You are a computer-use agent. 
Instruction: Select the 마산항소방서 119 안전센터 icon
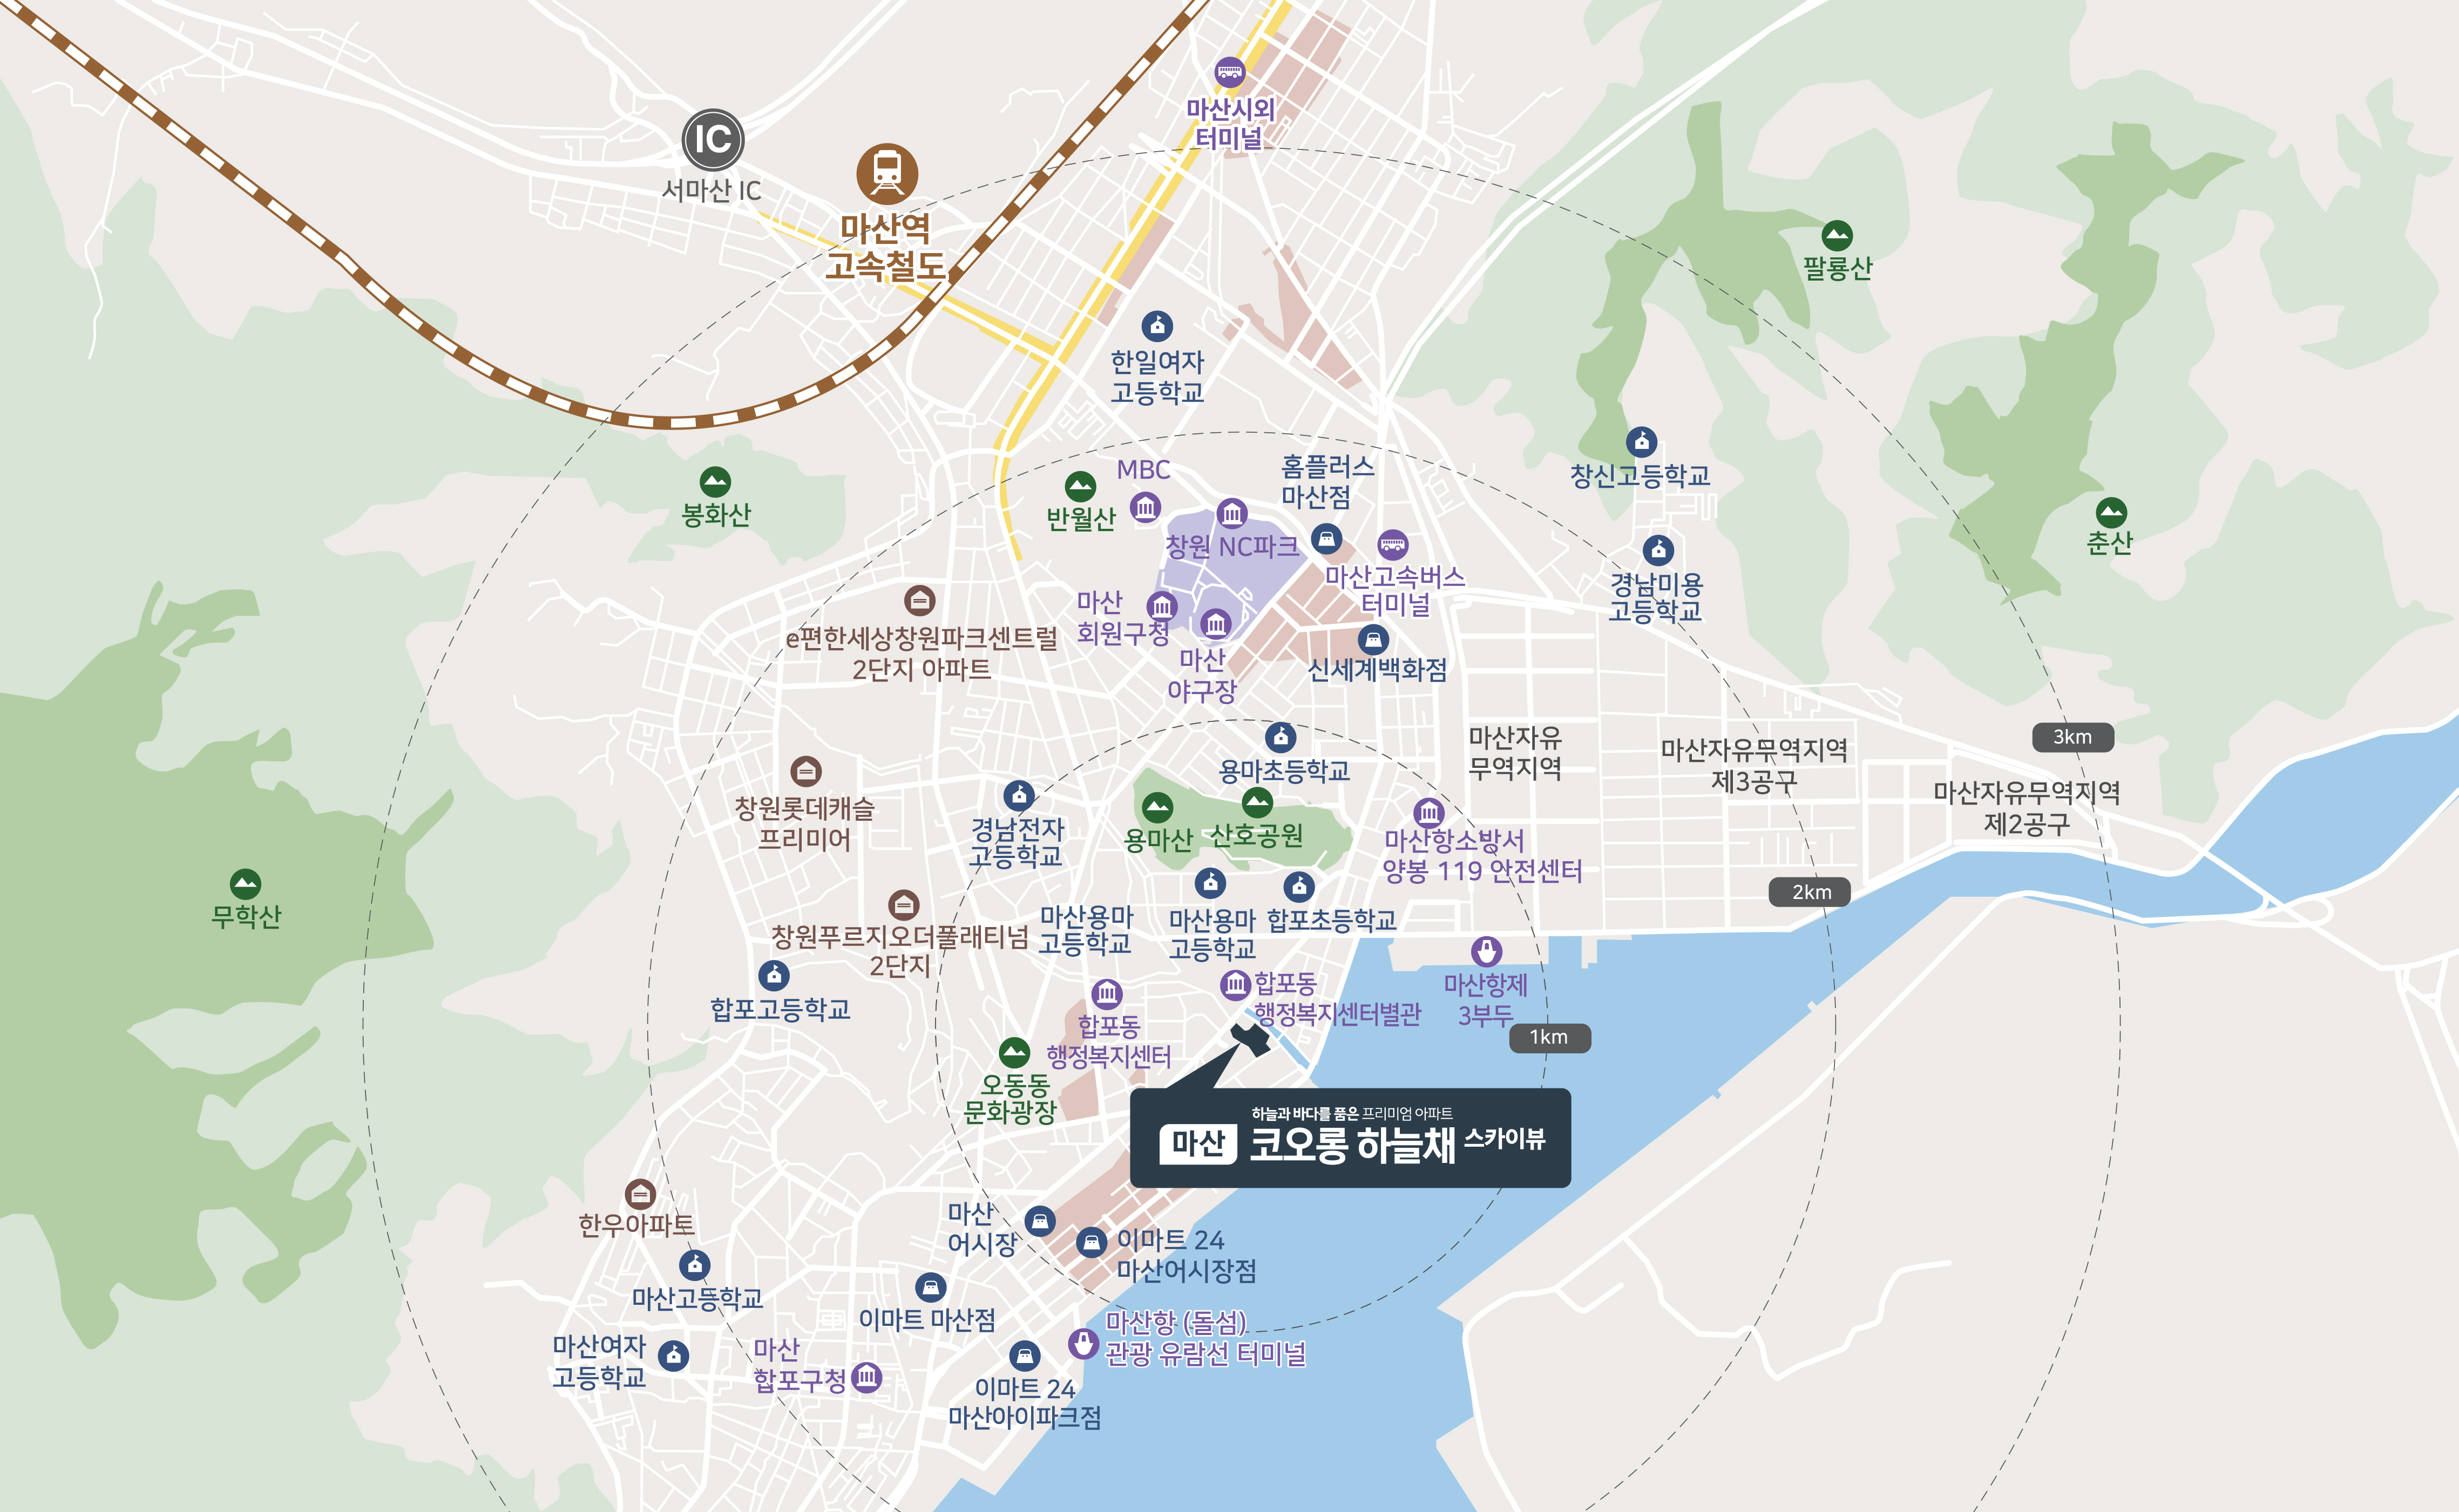coord(1430,812)
